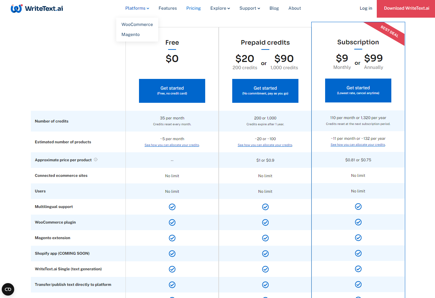
Task: Click the "$90" prepaid price
Action: click(284, 58)
